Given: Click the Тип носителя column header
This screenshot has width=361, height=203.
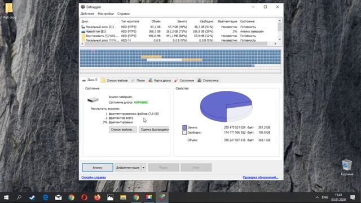Looking at the screenshot, I should (x=130, y=21).
